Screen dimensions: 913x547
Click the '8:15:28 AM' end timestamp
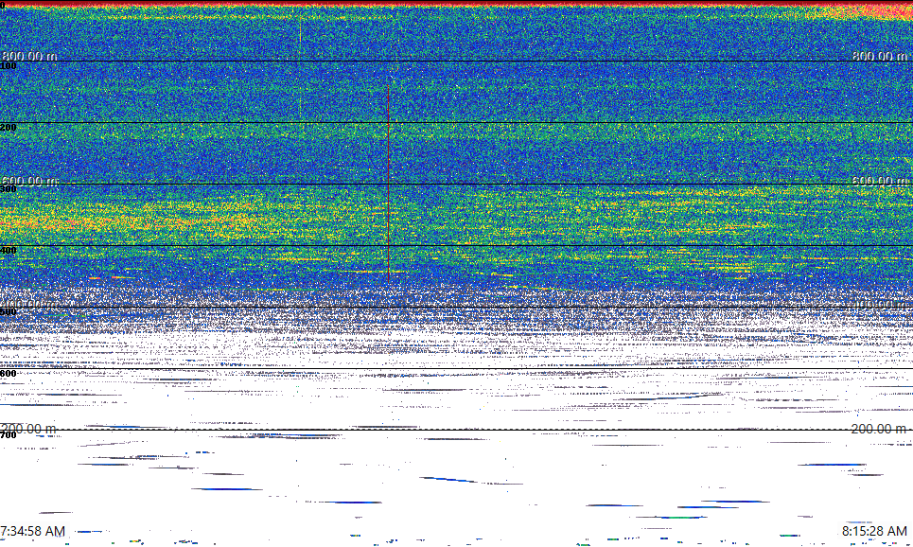(874, 531)
